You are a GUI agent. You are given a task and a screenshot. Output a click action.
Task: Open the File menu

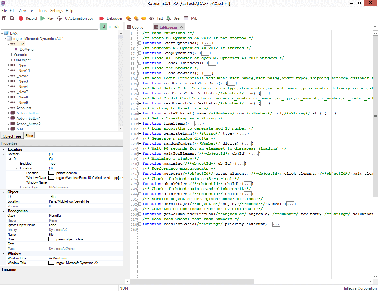(x=4, y=11)
